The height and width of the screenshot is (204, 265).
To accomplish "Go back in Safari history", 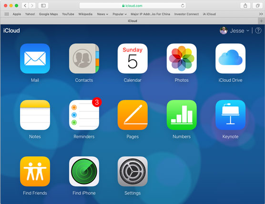I will pyautogui.click(x=25, y=6).
